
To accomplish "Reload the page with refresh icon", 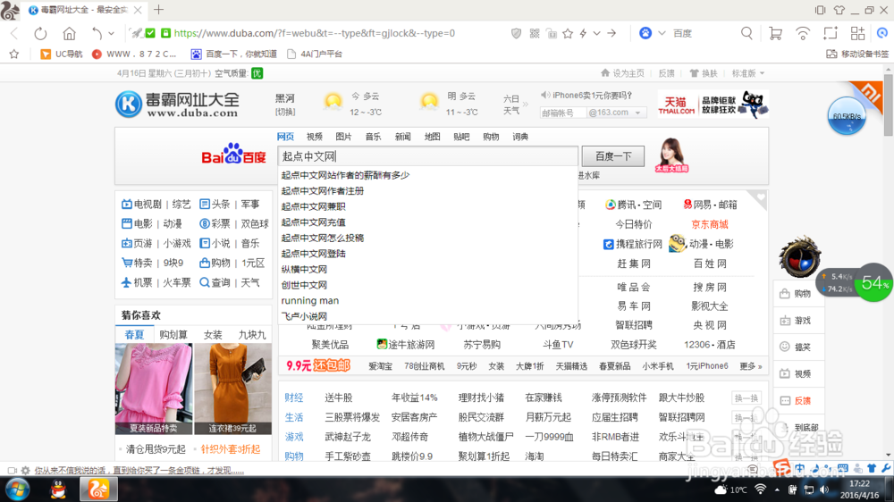I will (x=40, y=34).
